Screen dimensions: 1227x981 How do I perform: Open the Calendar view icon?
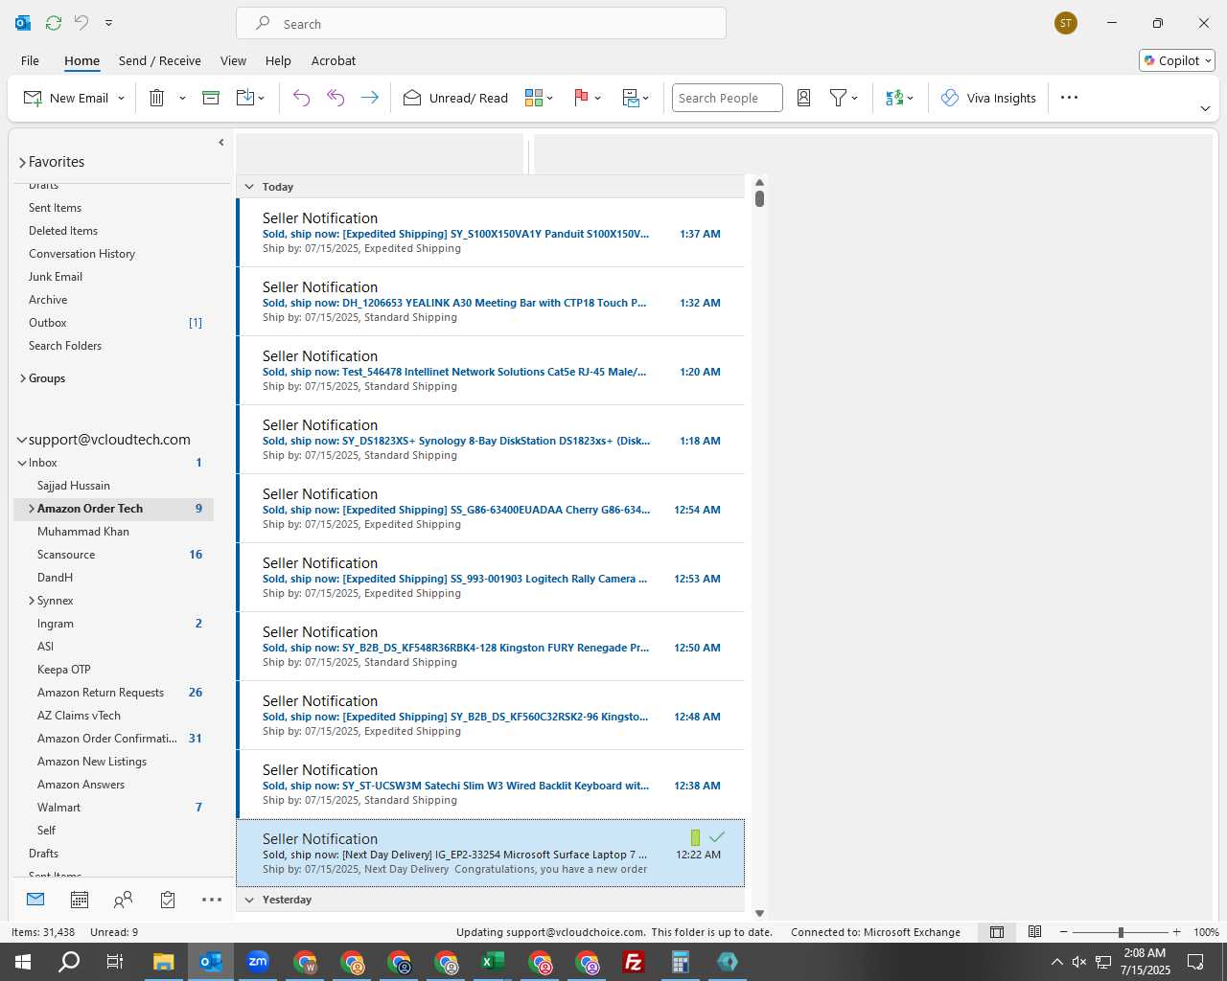coord(80,900)
